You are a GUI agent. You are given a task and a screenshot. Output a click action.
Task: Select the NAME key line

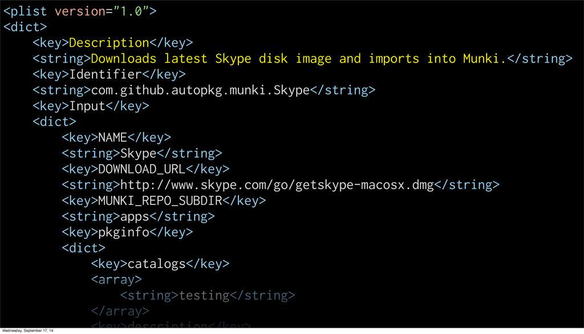coord(116,137)
